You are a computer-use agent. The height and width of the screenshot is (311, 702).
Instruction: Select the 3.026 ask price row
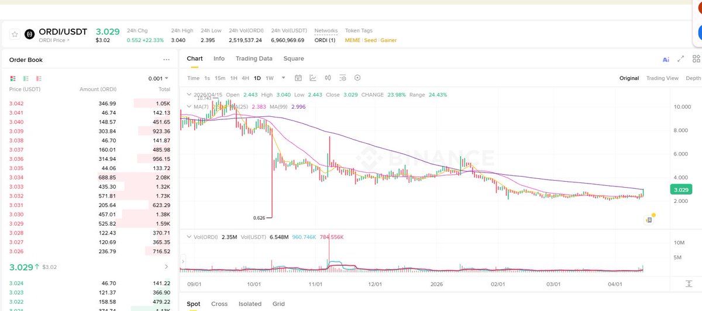[x=90, y=252]
